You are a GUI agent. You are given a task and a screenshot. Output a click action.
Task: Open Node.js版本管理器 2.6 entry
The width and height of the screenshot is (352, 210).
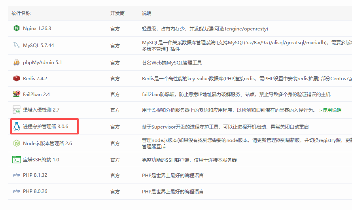[47, 143]
